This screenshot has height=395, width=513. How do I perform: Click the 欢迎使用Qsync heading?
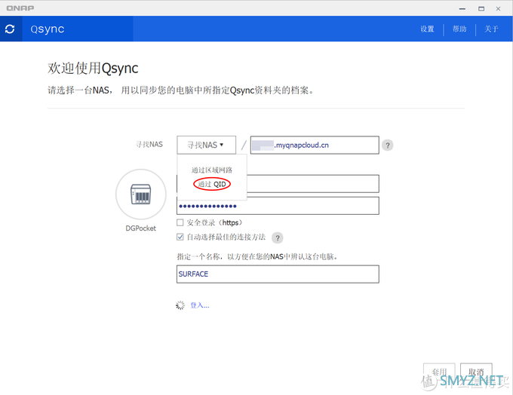(x=93, y=69)
